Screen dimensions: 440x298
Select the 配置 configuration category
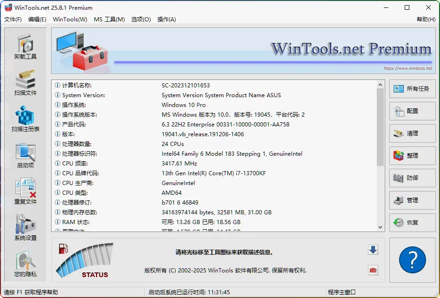tap(412, 111)
